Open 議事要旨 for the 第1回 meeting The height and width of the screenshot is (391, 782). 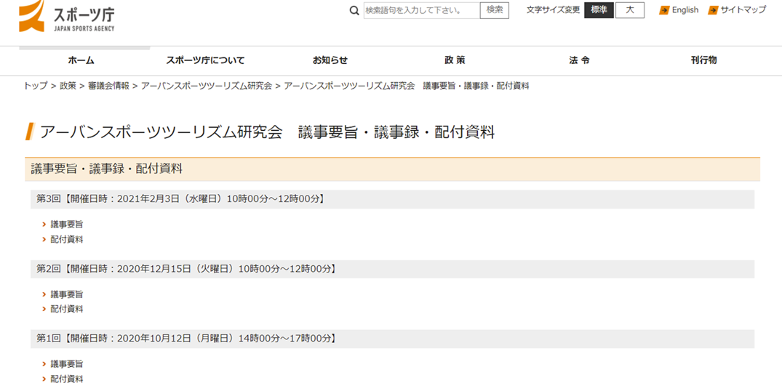coord(67,364)
